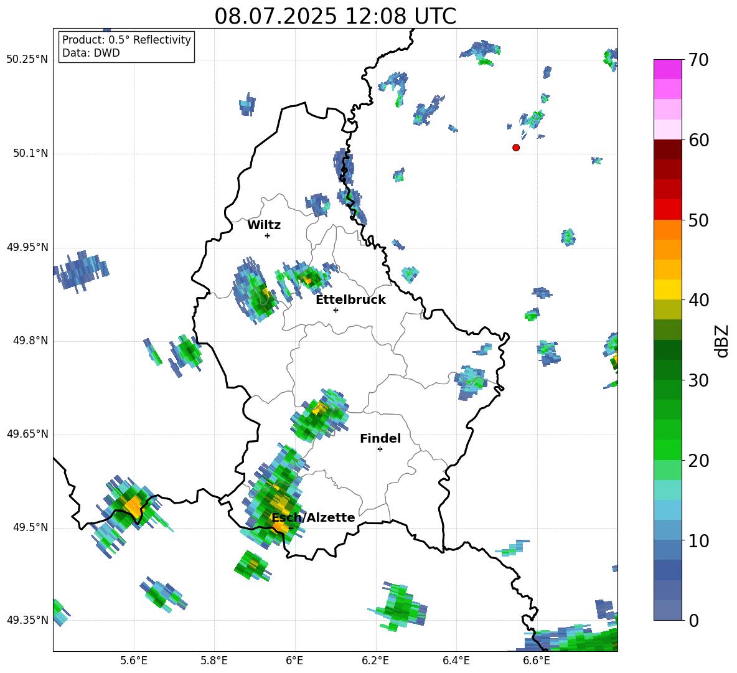Select the Esch/Alzette city label
The height and width of the screenshot is (673, 737).
pos(314,517)
